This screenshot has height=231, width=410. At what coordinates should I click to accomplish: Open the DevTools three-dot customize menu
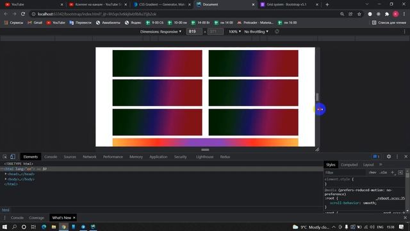(x=397, y=157)
